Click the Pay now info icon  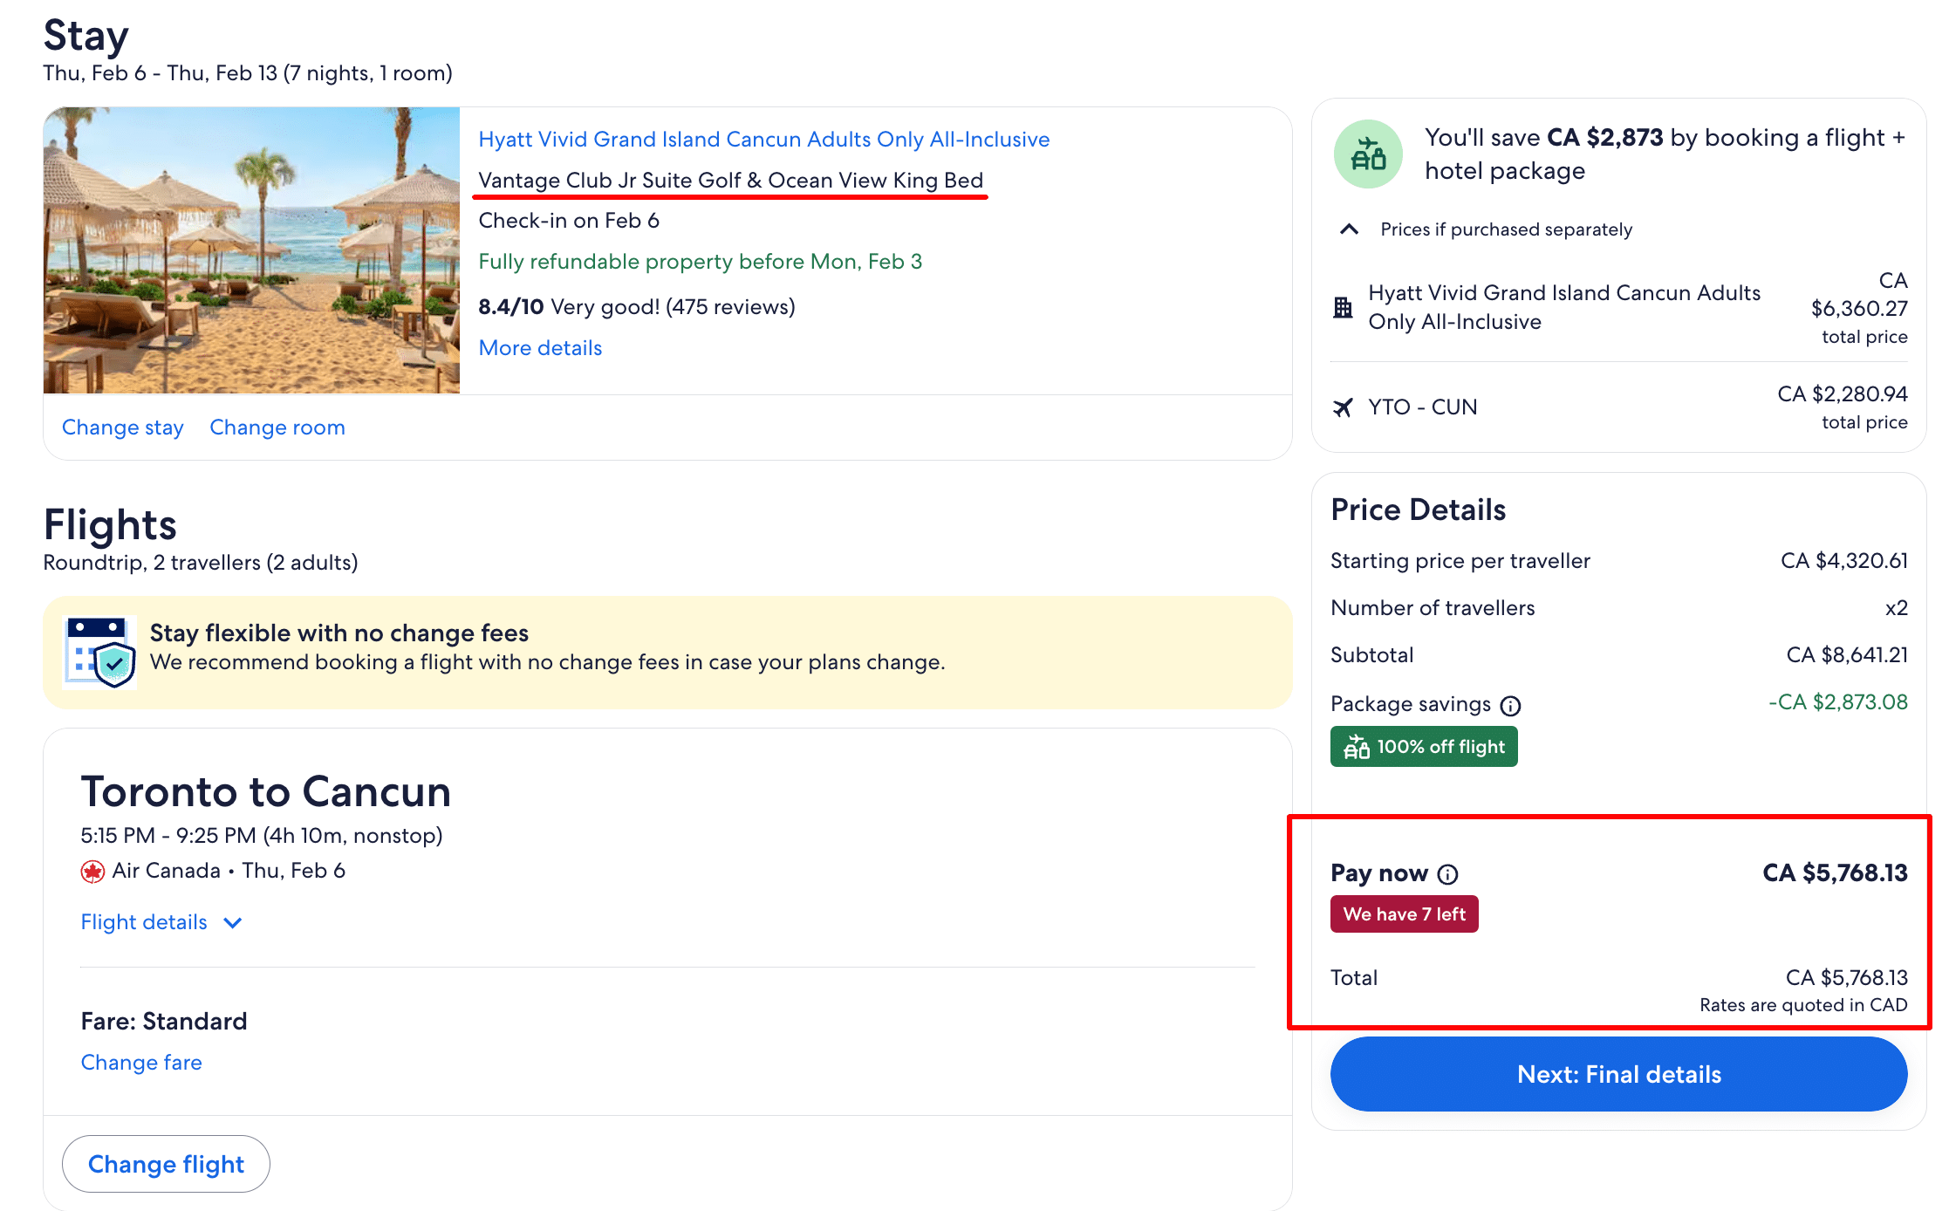pyautogui.click(x=1447, y=874)
